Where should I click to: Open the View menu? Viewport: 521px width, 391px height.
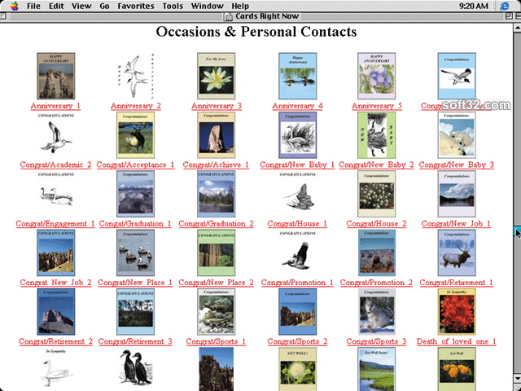pyautogui.click(x=81, y=6)
